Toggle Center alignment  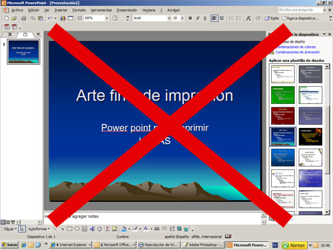(x=222, y=18)
